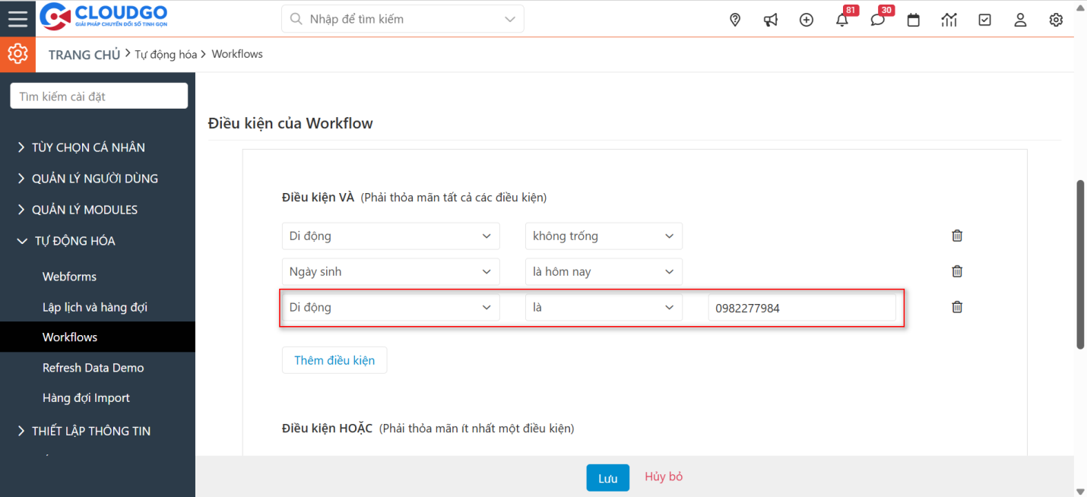Open Webforms in the sidebar

[x=69, y=277]
